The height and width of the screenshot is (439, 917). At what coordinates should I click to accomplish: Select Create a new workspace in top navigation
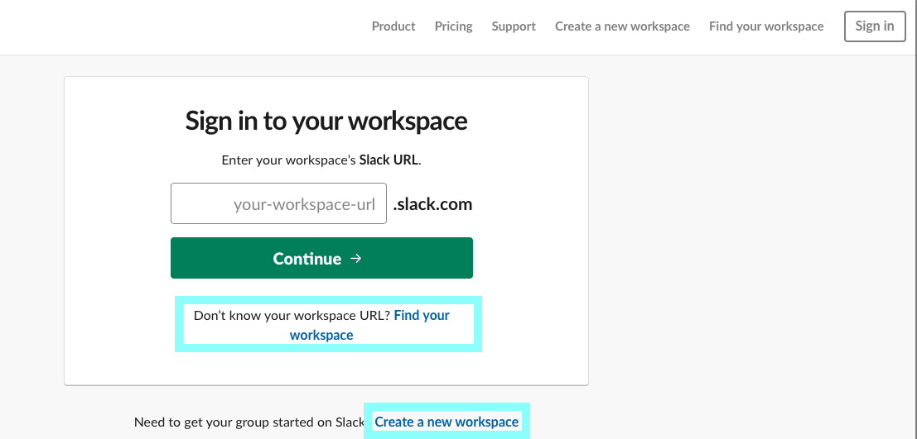point(622,26)
